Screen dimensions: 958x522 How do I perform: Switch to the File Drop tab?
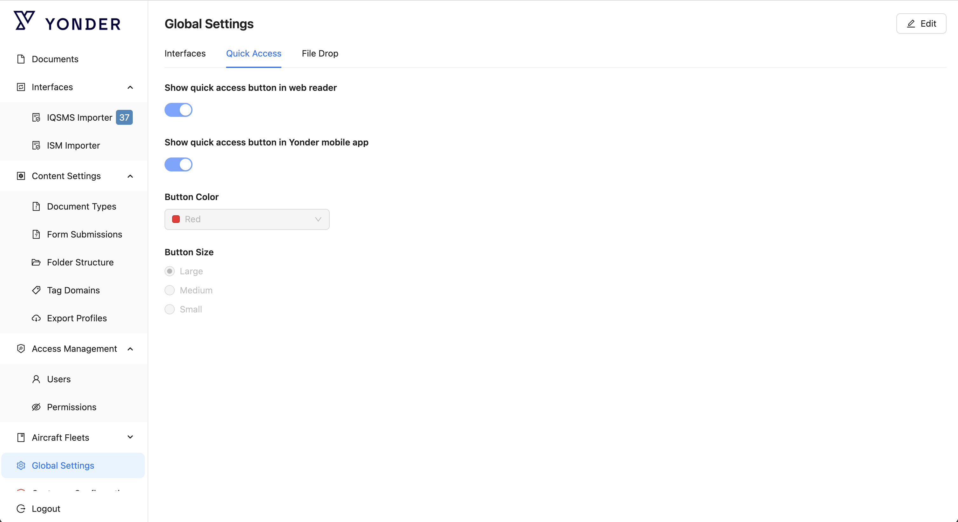click(320, 54)
